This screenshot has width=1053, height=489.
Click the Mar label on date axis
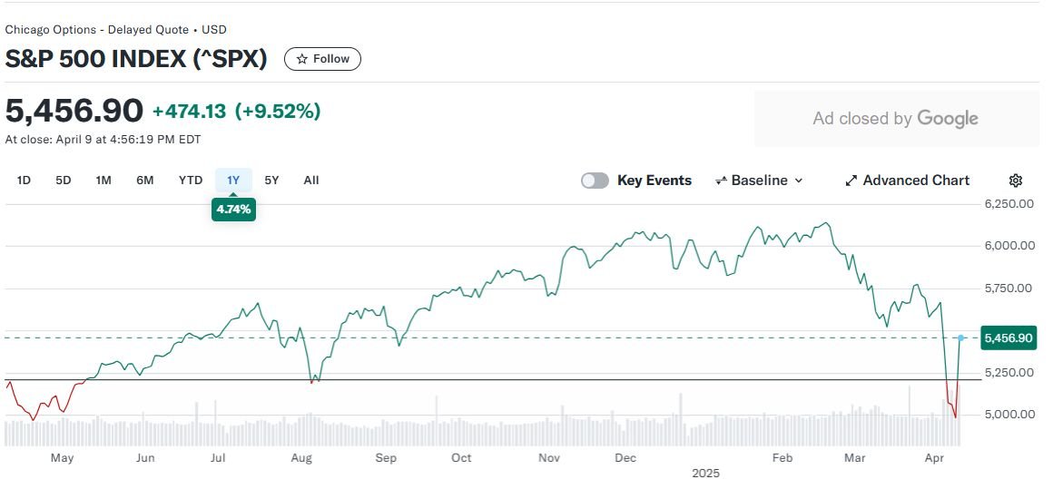855,458
